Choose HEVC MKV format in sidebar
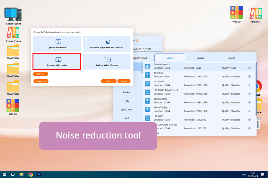This screenshot has width=268, height=178. [x=127, y=110]
